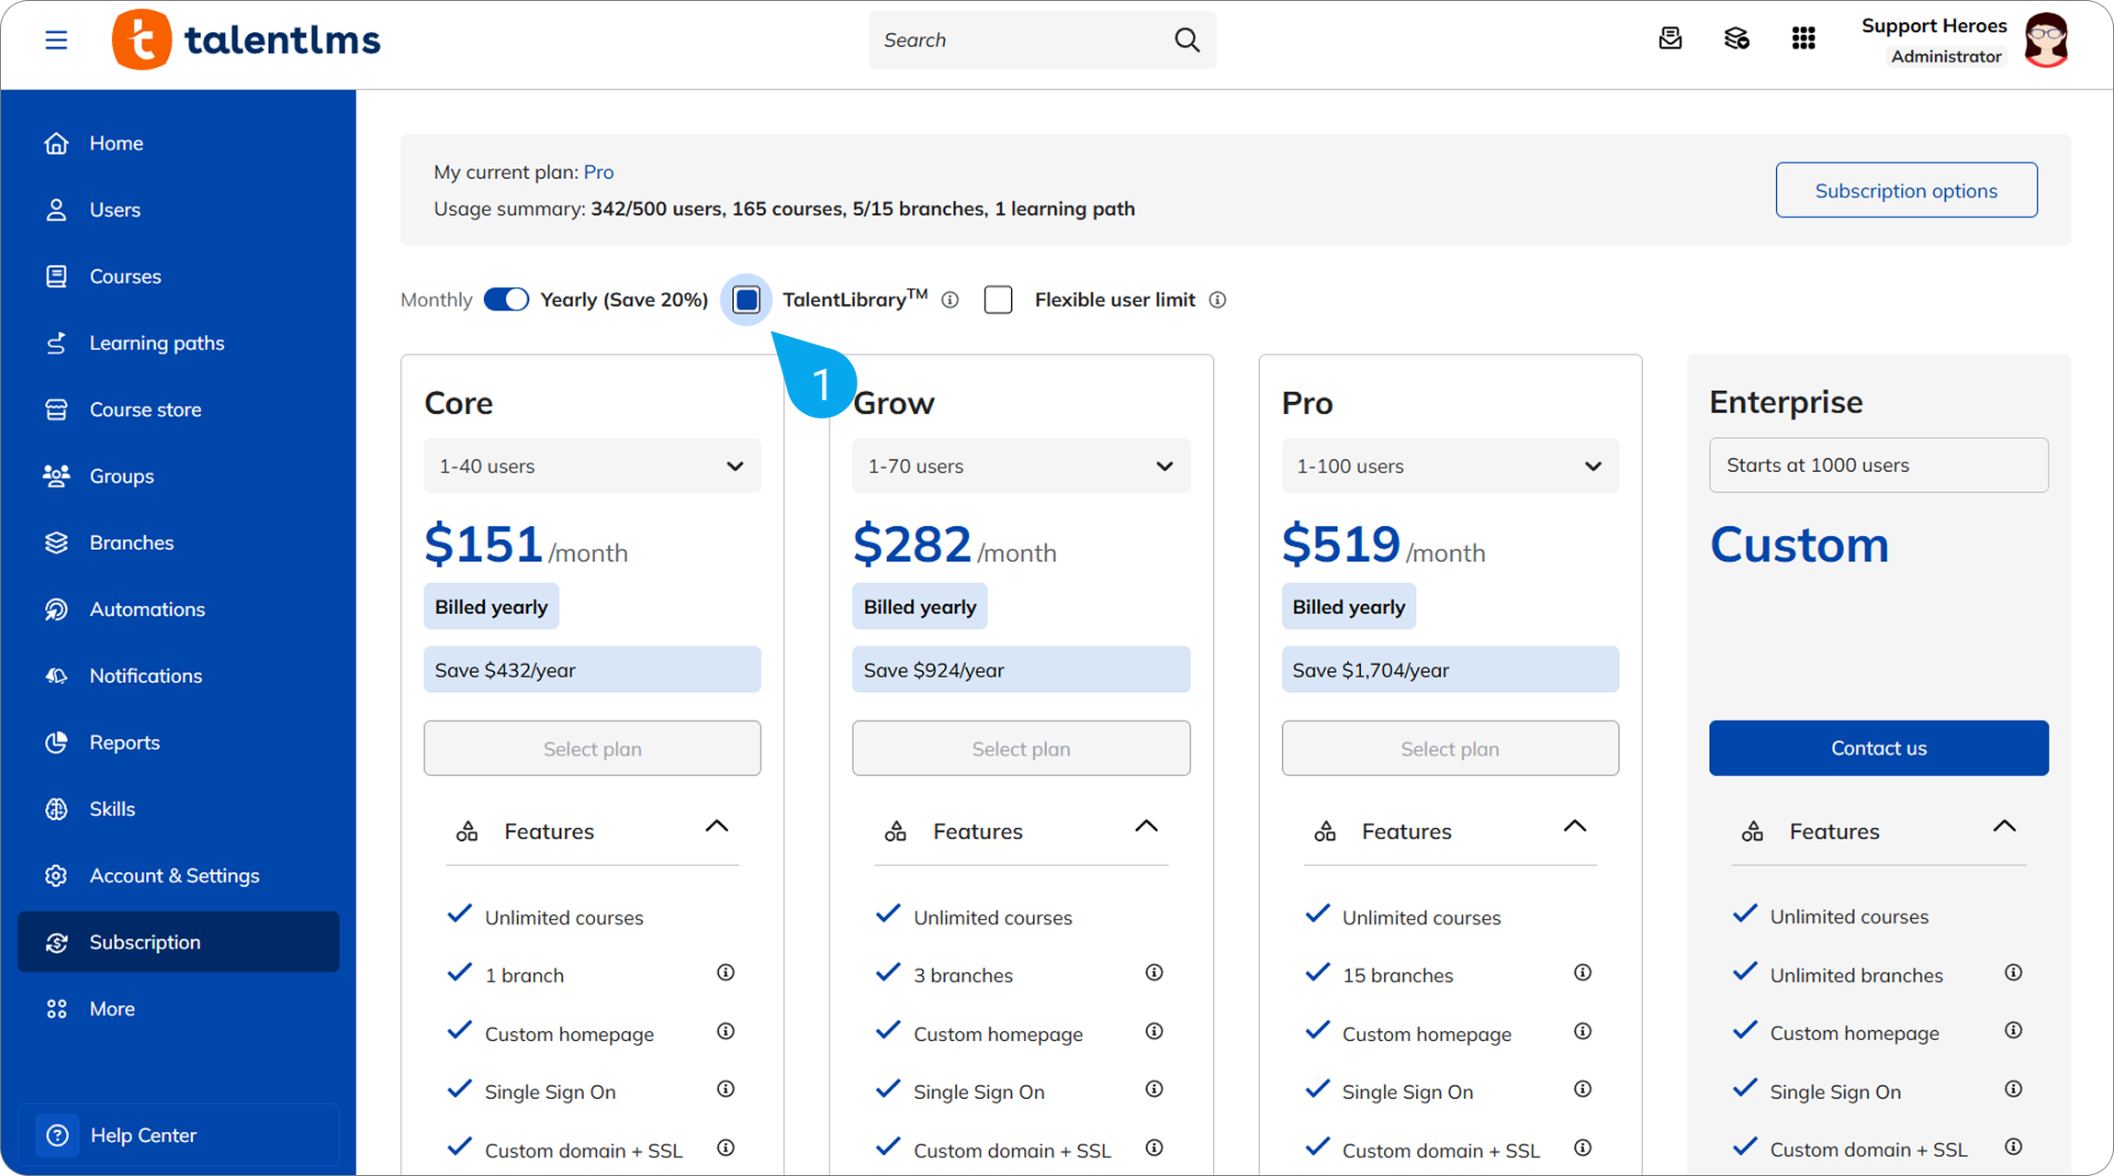Collapse Core plan Features section
Image resolution: width=2114 pixels, height=1176 pixels.
[x=717, y=827]
